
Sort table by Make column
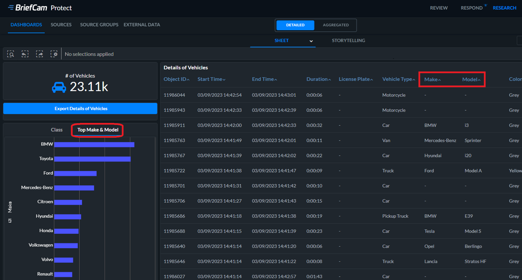pos(433,80)
